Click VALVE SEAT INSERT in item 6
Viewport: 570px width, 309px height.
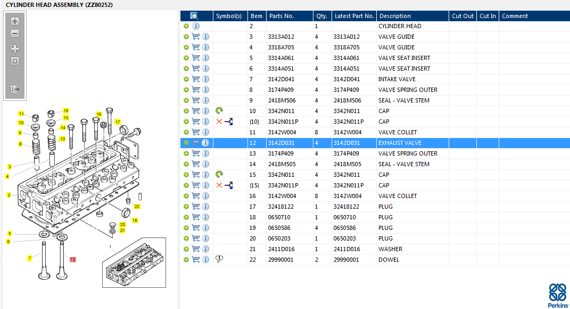coord(404,68)
